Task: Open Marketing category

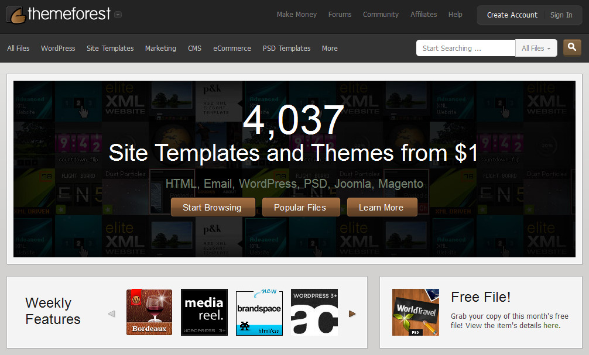Action: pyautogui.click(x=160, y=49)
